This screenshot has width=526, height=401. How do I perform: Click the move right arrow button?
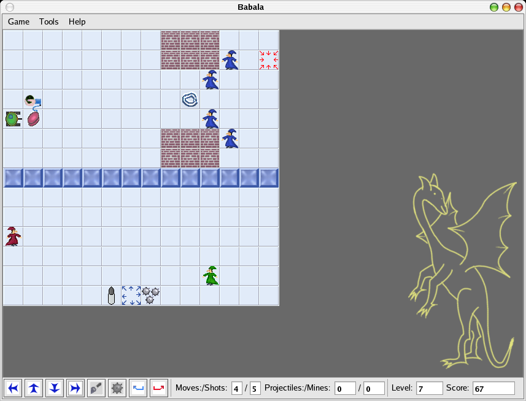75,388
